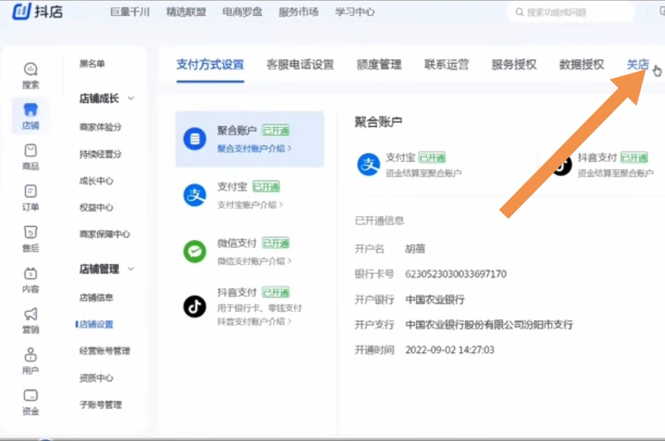The image size is (665, 441).
Task: Click the 微信支付账户介绍 link
Action: coord(254,261)
